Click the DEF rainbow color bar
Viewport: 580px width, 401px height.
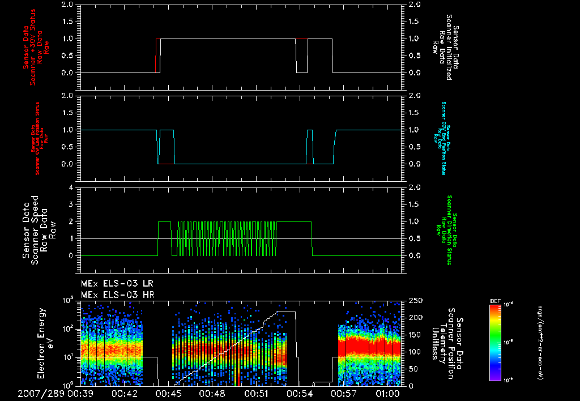point(495,343)
